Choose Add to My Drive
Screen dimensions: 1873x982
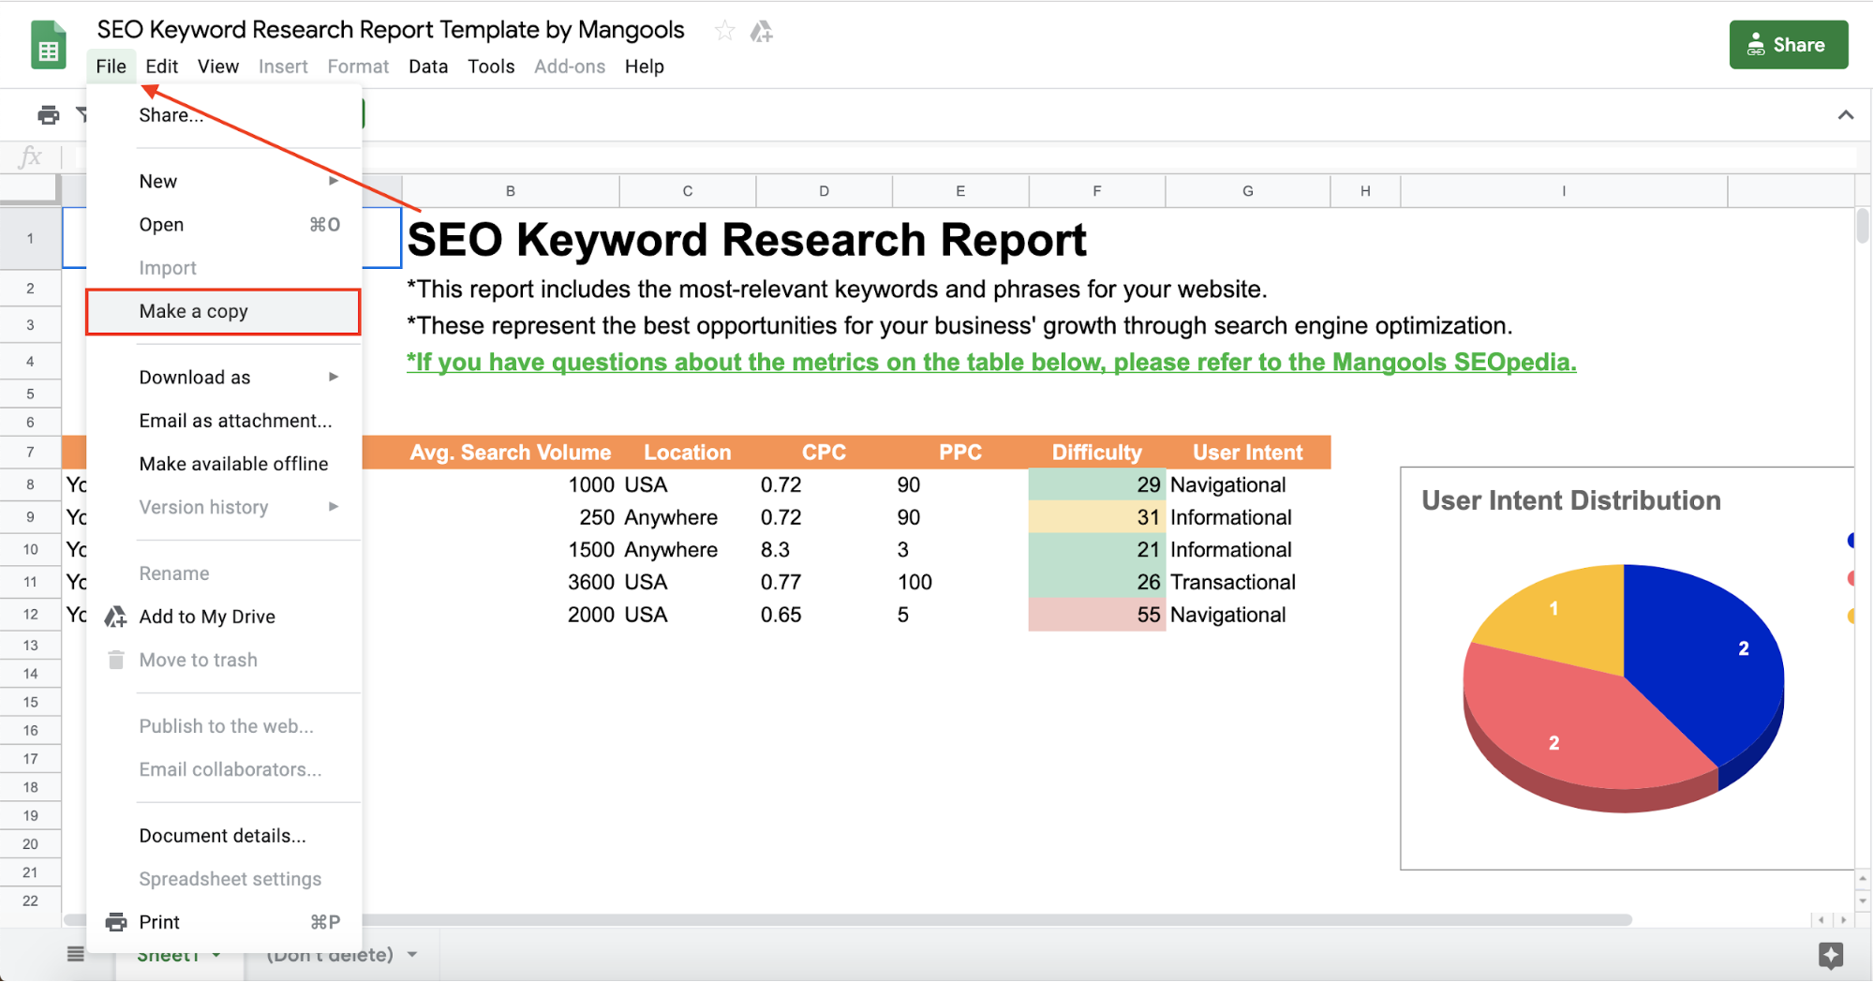pos(223,617)
